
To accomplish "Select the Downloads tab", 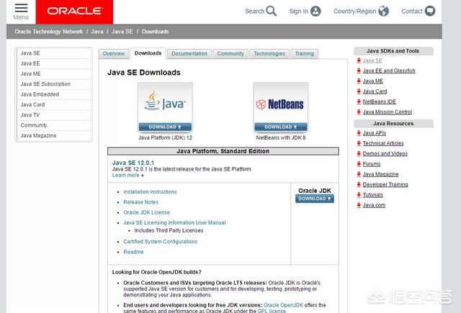I will [148, 53].
